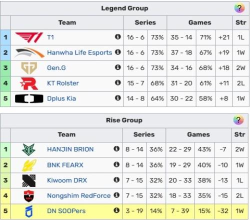The height and width of the screenshot is (220, 250).
Task: Click the KT Rolster team link
Action: tap(63, 83)
